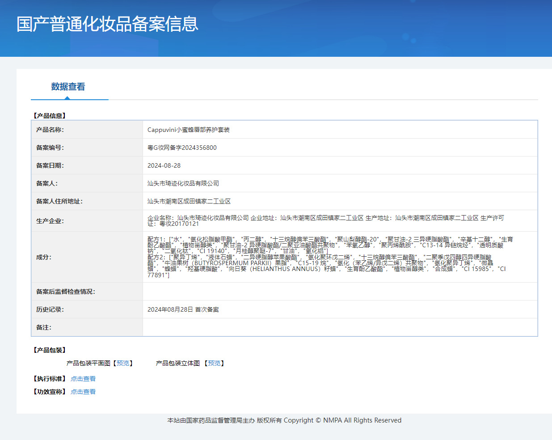
Task: Preview the 产品包装立体图 image
Action: click(x=214, y=363)
